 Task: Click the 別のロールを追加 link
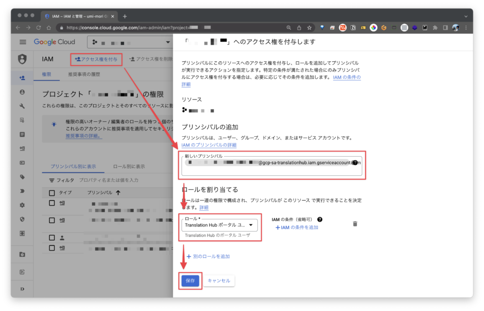[209, 256]
